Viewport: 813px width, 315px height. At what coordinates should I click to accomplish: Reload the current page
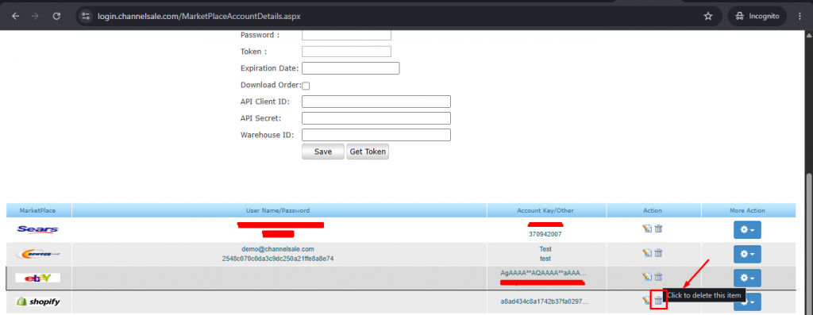coord(57,16)
